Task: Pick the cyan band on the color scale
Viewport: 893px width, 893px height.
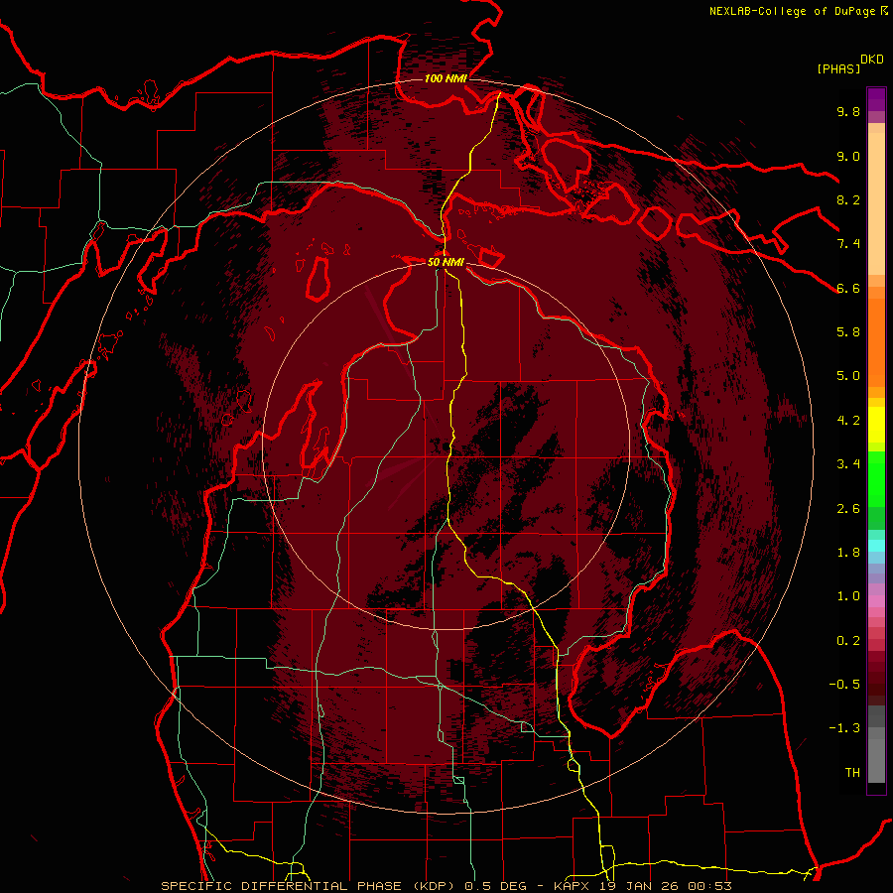Action: click(x=876, y=546)
